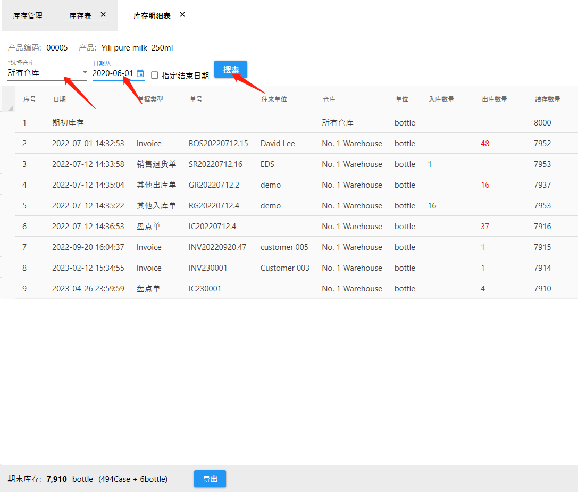Click the 日期从 date input field

point(113,73)
